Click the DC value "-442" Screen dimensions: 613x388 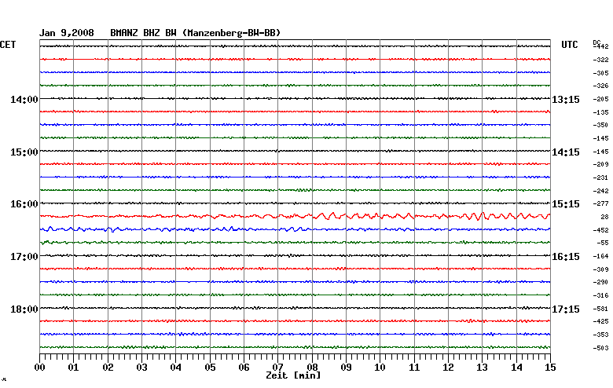601,46
